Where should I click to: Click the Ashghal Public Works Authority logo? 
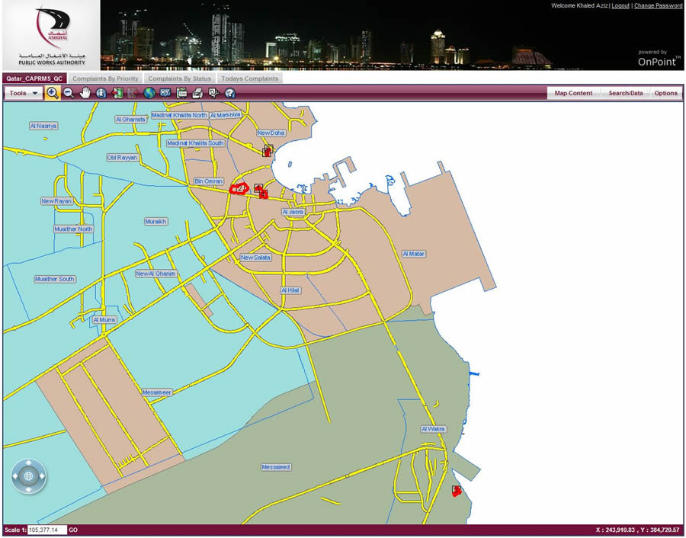pos(52,35)
